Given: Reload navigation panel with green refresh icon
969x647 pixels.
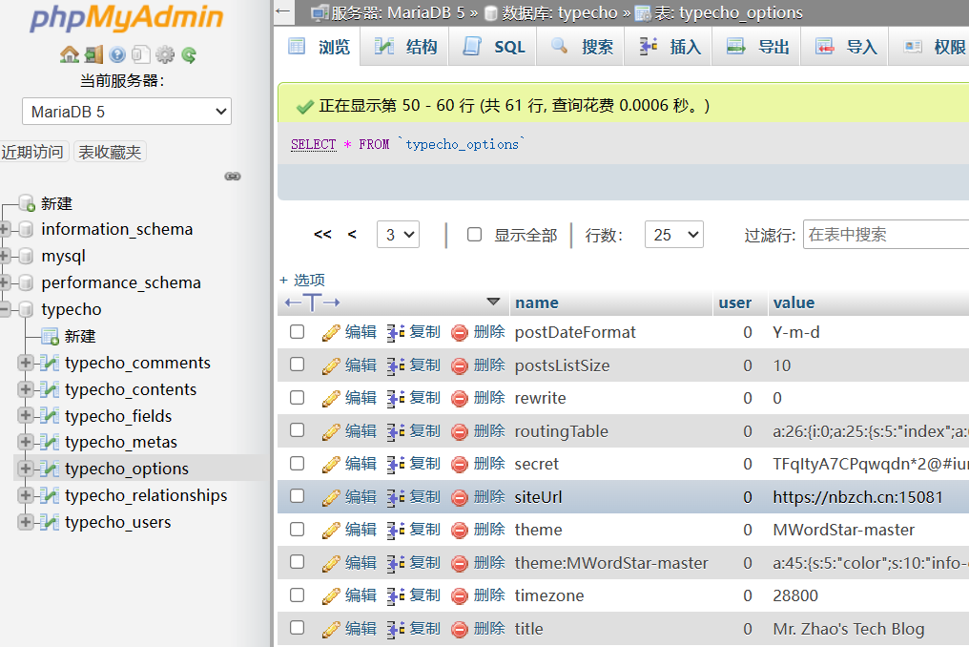Looking at the screenshot, I should point(189,54).
